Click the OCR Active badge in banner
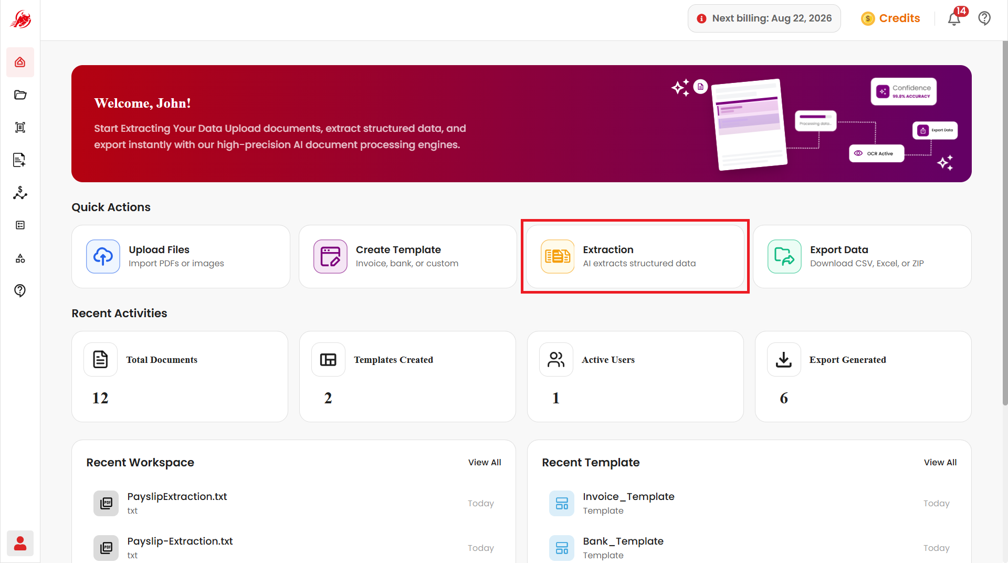The height and width of the screenshot is (563, 1008). pos(876,153)
